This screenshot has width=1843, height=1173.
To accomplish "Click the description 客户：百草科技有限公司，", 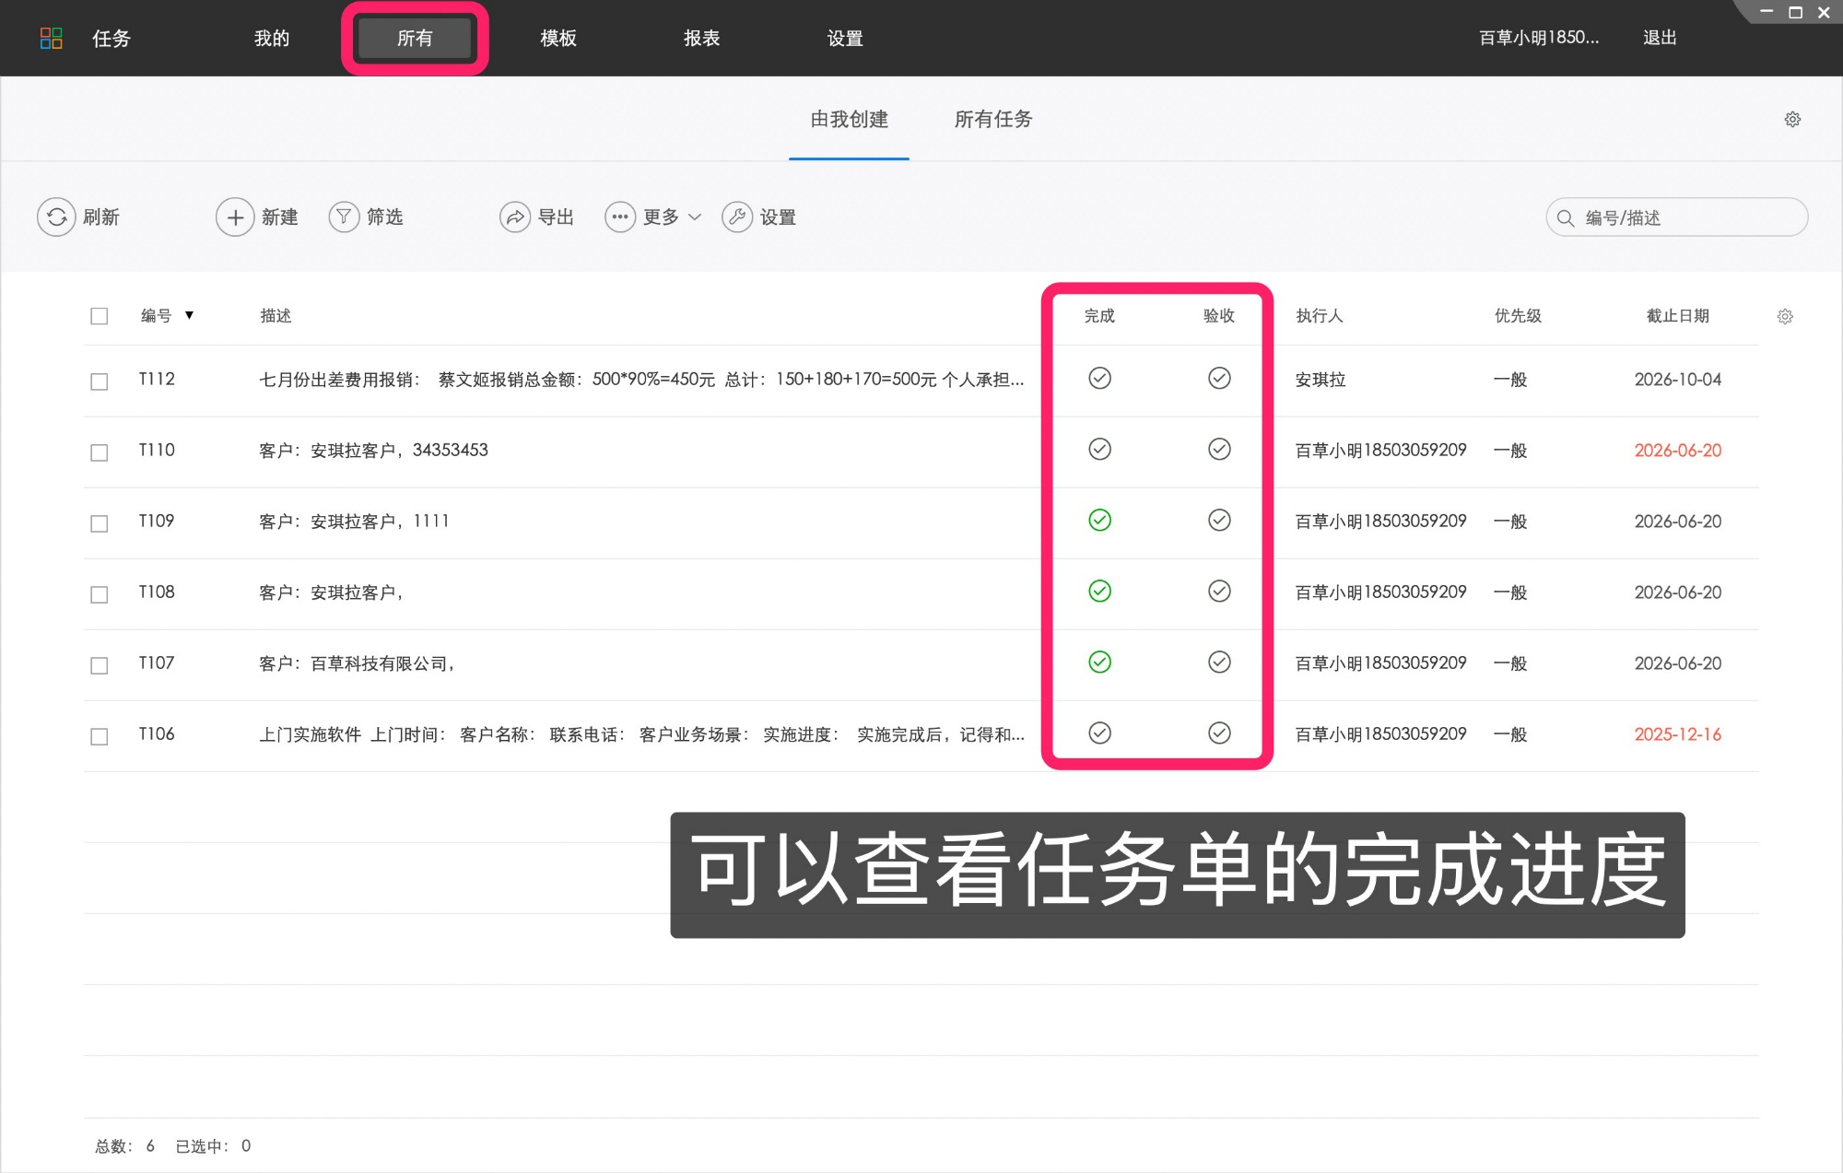I will 357,663.
